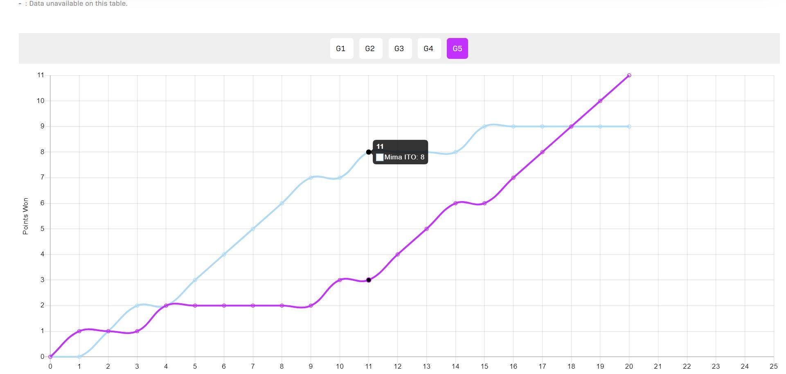
Task: Click the black highlighted point at 8 points
Action: 369,152
